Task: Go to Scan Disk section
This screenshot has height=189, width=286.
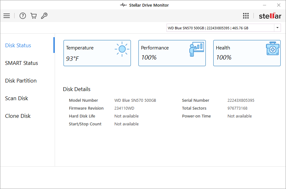Action: click(17, 98)
